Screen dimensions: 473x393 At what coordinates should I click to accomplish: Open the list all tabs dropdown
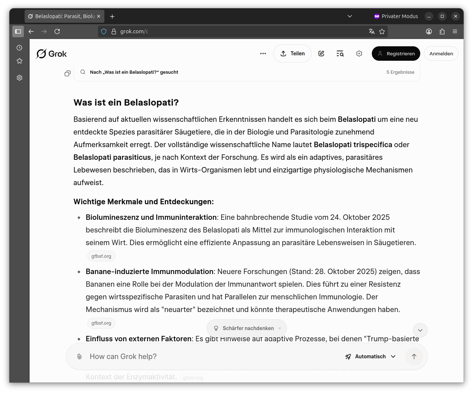[349, 16]
